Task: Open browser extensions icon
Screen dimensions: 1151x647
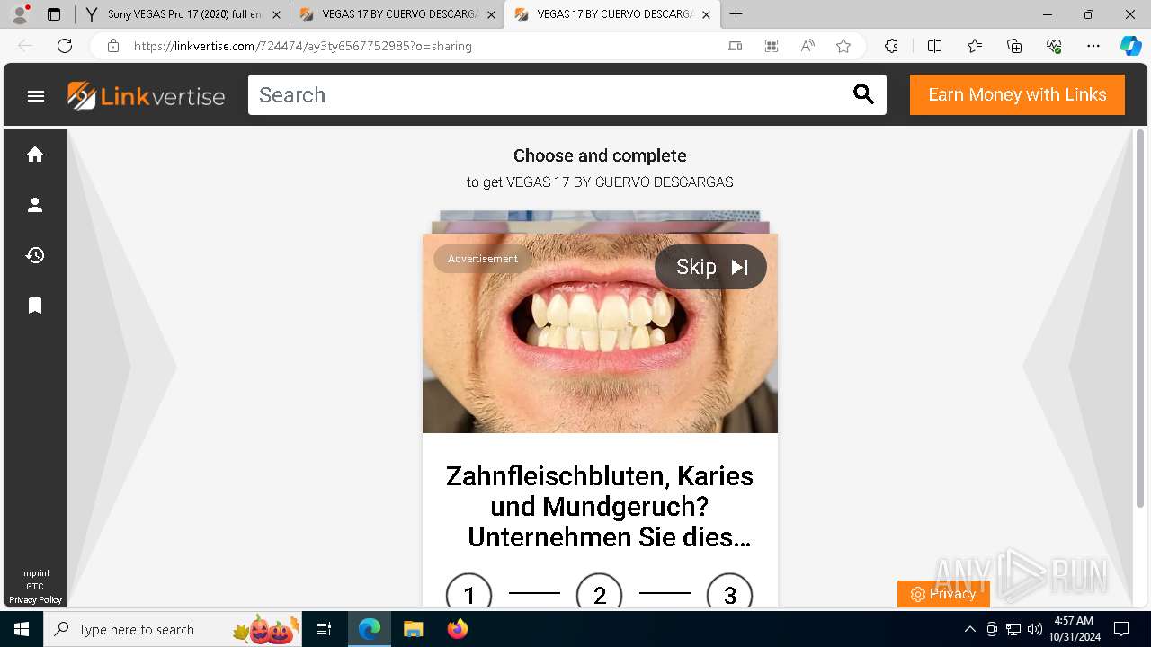Action: tap(891, 46)
